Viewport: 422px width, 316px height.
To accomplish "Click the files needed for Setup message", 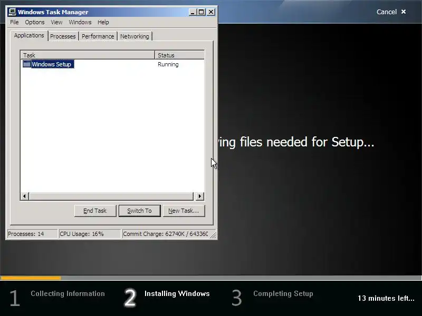I will point(296,142).
